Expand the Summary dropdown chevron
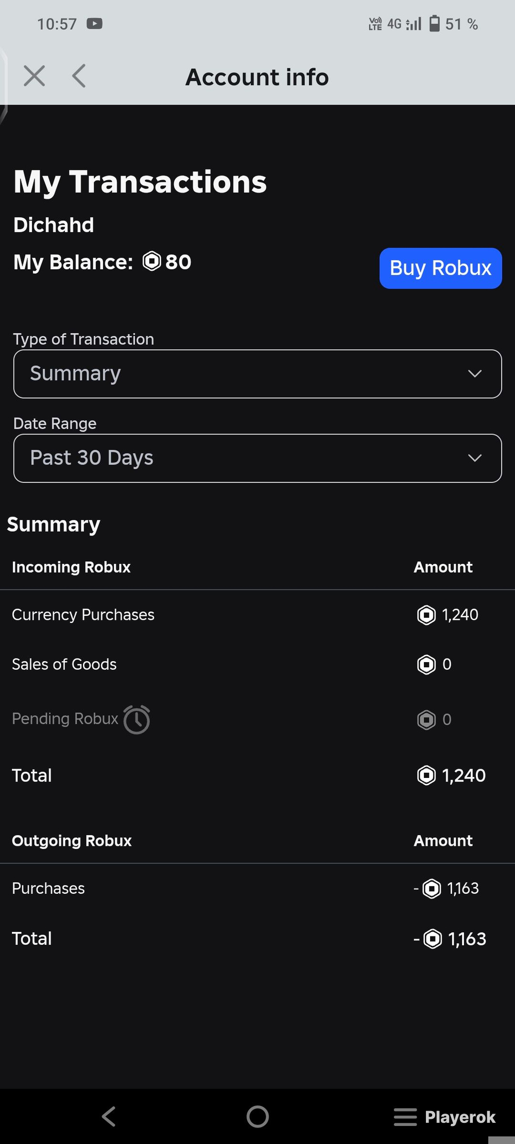Viewport: 515px width, 1144px height. coord(475,374)
